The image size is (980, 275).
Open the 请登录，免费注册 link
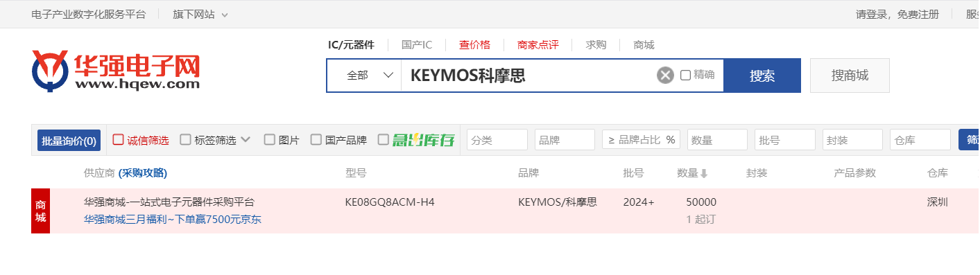(897, 15)
